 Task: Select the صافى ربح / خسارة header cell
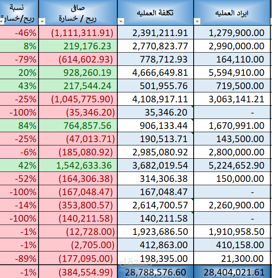(x=78, y=12)
